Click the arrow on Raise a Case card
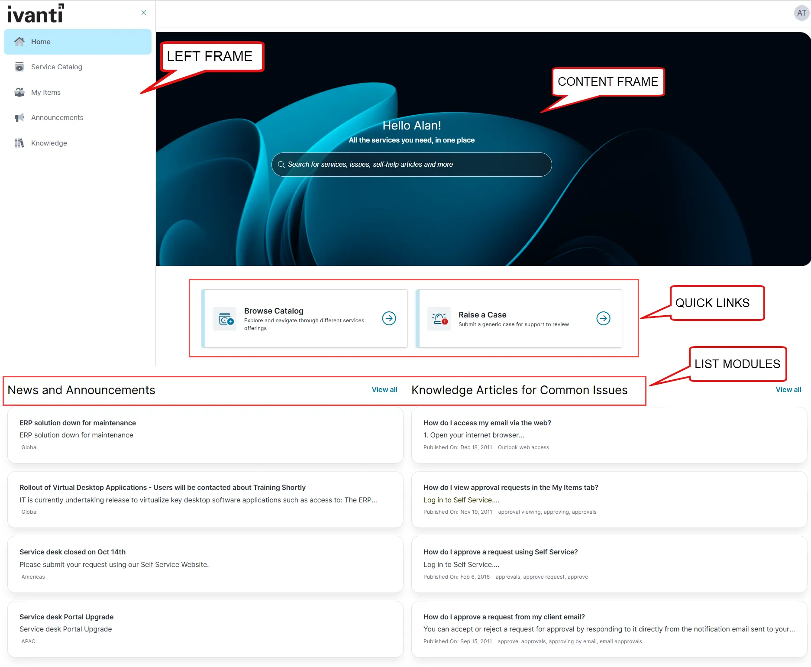This screenshot has width=811, height=667. [x=603, y=318]
